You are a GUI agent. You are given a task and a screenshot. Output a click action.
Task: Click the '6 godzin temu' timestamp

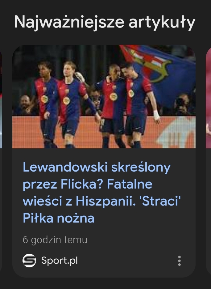pyautogui.click(x=55, y=240)
